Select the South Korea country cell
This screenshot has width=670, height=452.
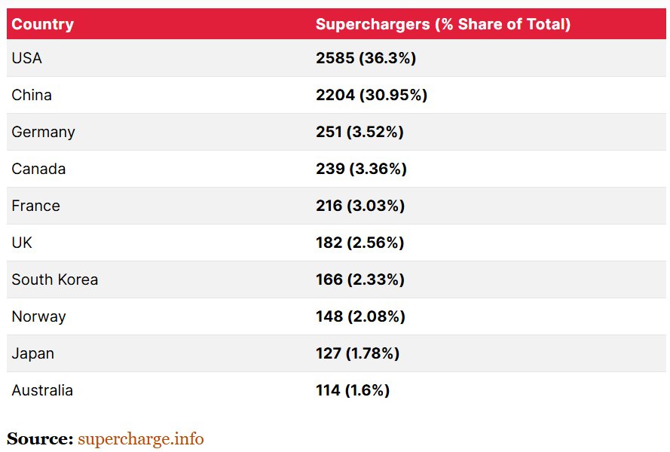point(54,279)
